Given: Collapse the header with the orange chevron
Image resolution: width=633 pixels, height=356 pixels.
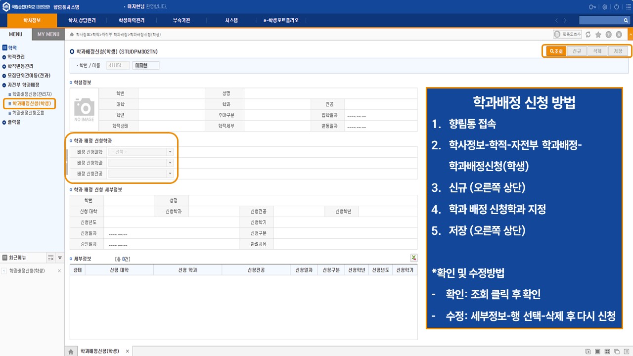Looking at the screenshot, I should [x=630, y=34].
